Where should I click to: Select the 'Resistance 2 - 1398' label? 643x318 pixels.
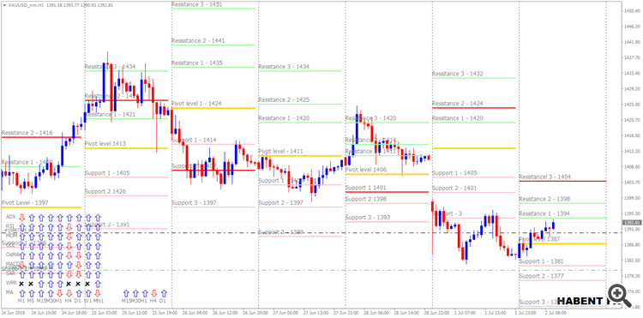(x=544, y=199)
